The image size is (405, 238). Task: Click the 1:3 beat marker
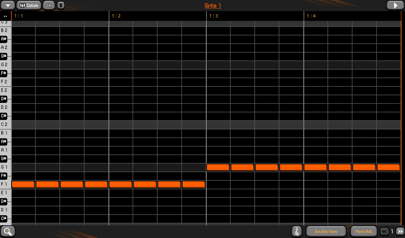[x=214, y=16]
